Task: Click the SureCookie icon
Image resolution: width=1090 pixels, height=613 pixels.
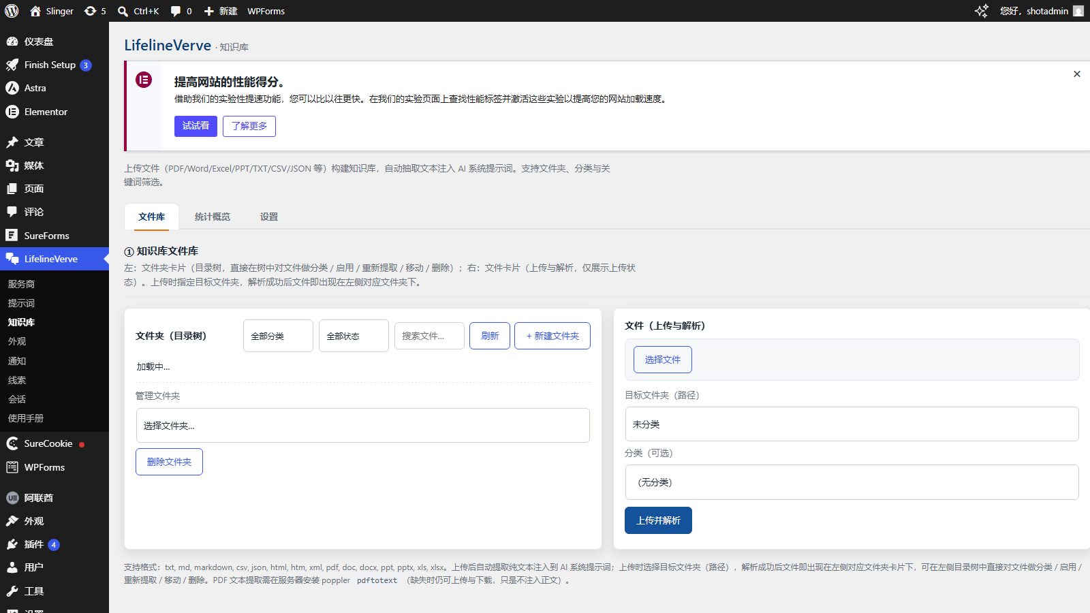Action: click(x=12, y=443)
